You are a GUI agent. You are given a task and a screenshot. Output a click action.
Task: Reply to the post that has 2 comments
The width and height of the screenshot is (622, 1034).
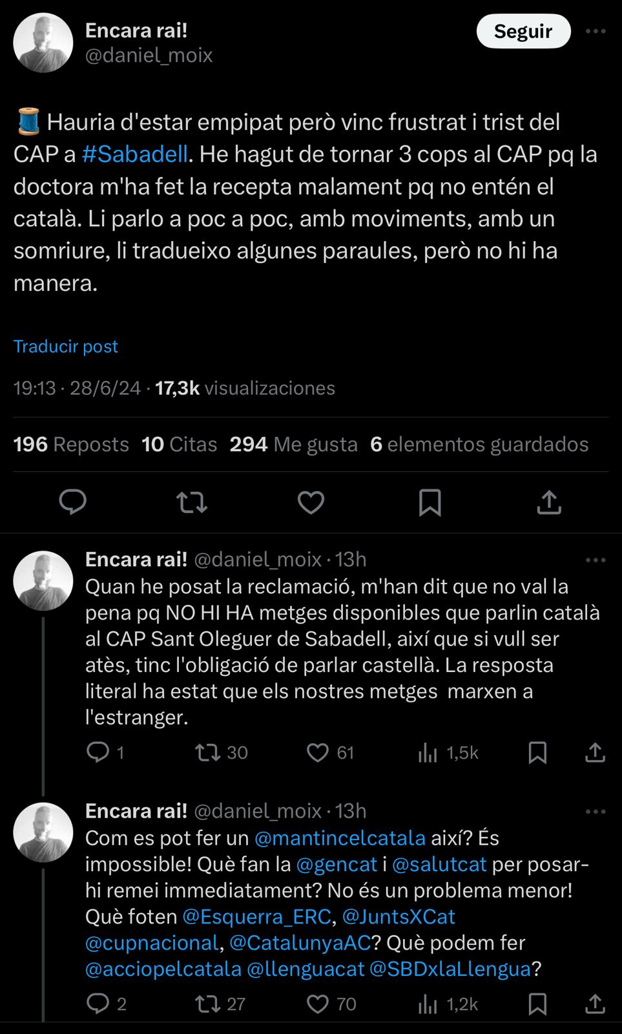(98, 1004)
